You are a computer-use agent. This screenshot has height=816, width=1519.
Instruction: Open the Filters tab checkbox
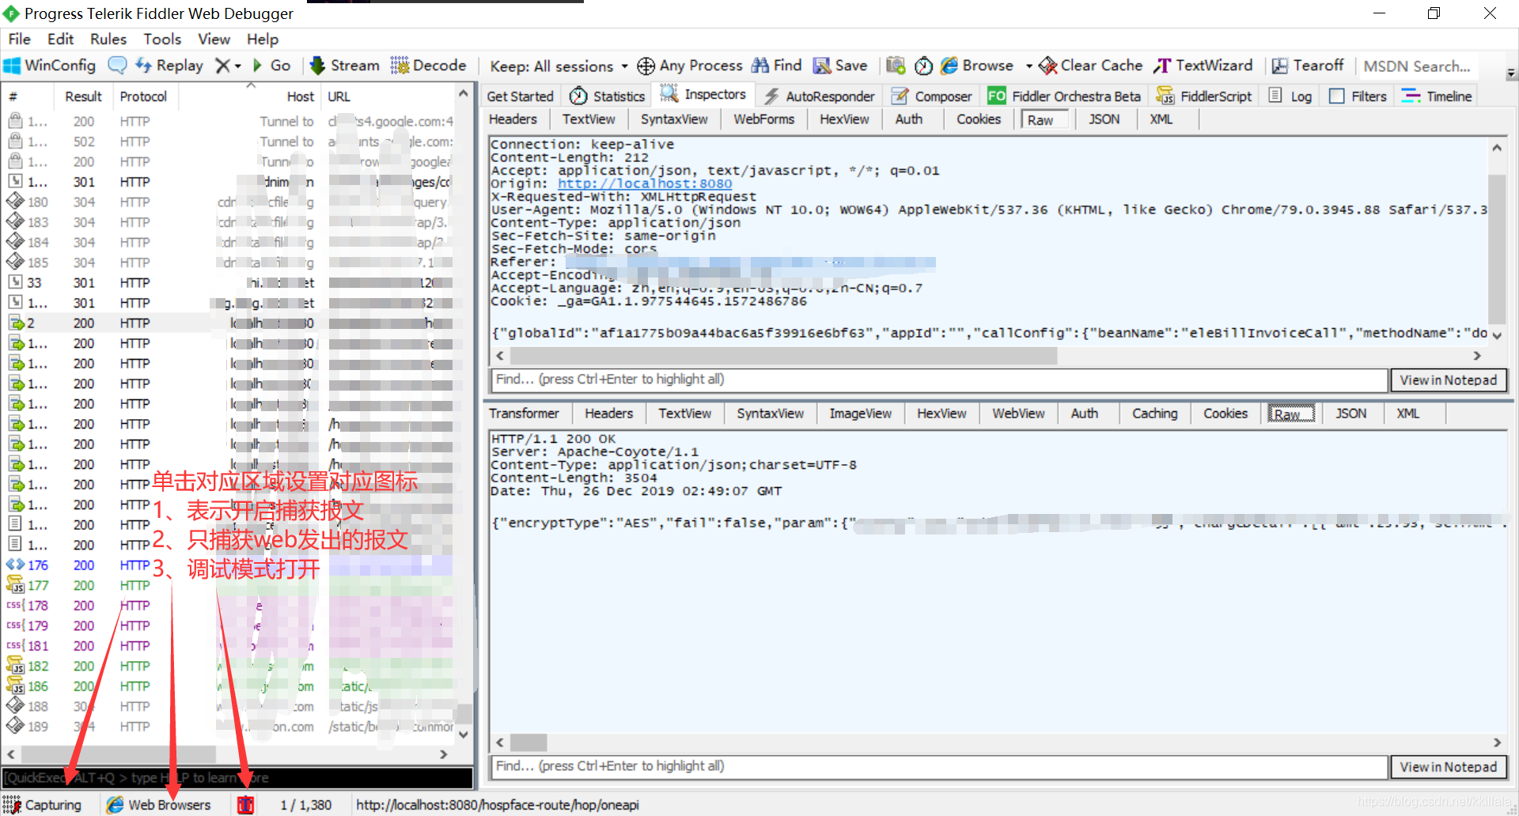pos(1337,96)
